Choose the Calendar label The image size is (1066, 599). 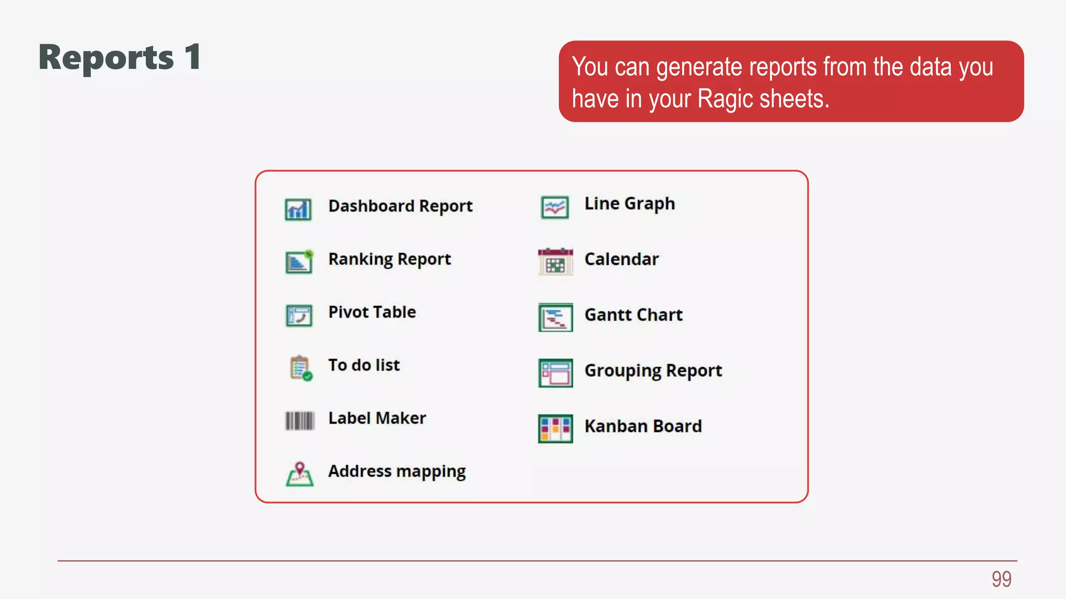[621, 259]
